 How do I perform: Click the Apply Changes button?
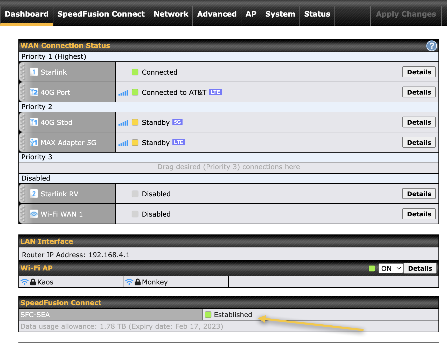tap(405, 14)
